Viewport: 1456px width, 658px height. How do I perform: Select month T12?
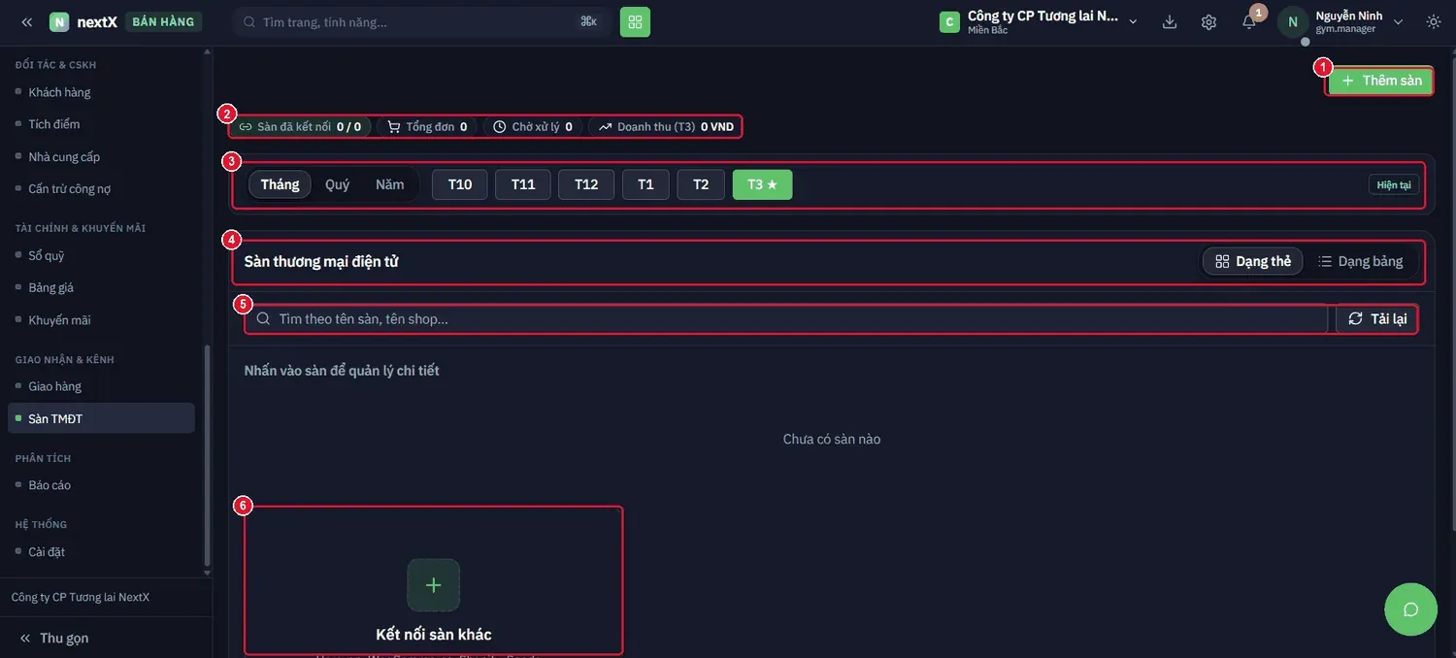click(x=586, y=184)
